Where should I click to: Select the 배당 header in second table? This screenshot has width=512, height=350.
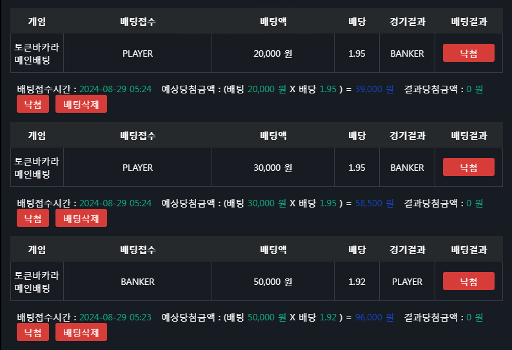click(x=357, y=135)
